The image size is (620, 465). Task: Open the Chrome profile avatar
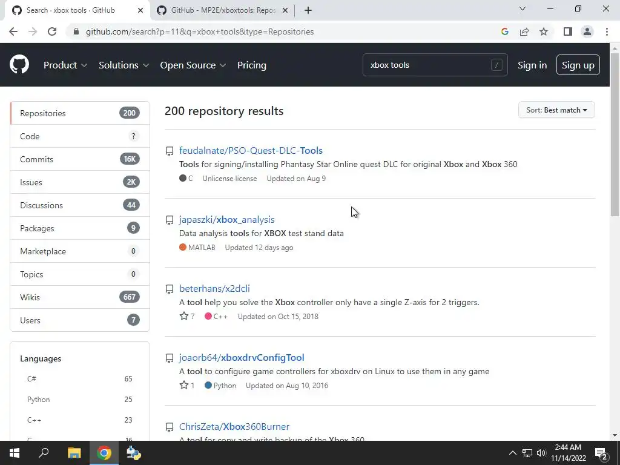[587, 31]
